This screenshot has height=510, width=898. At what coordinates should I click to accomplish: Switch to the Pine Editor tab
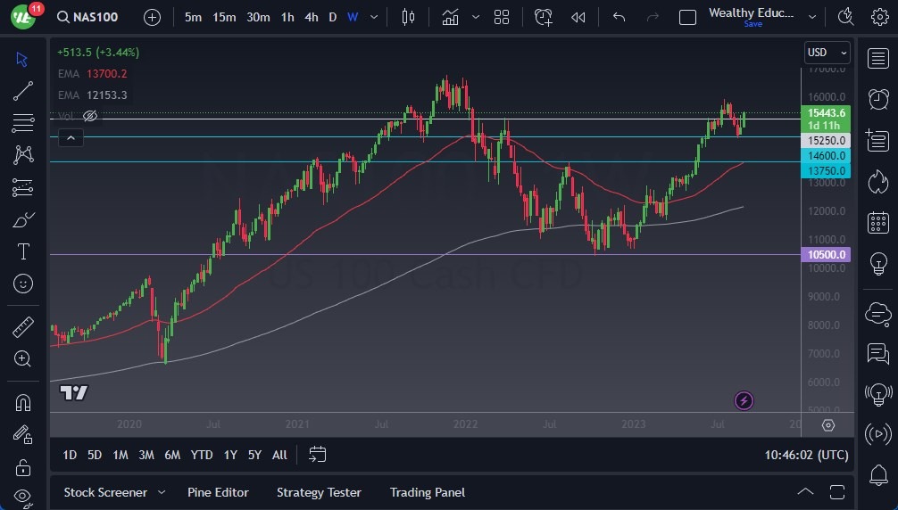tap(218, 492)
